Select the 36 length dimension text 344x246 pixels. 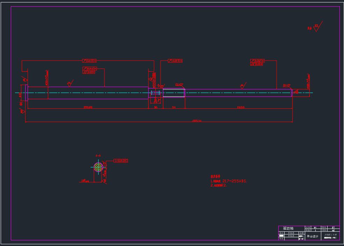(x=156, y=107)
